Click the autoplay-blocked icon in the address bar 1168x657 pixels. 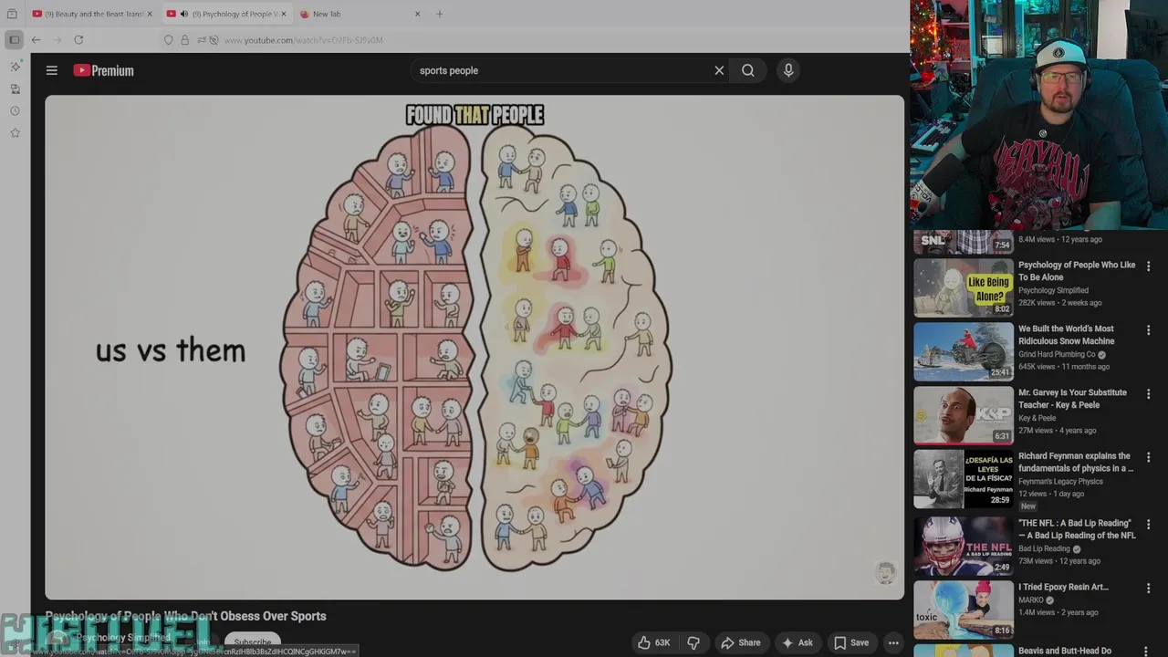click(x=214, y=40)
